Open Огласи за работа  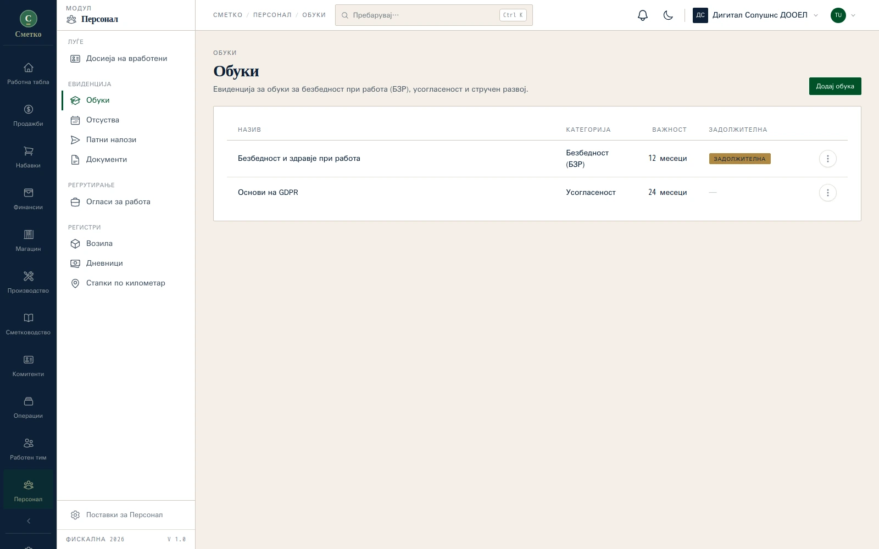point(126,202)
